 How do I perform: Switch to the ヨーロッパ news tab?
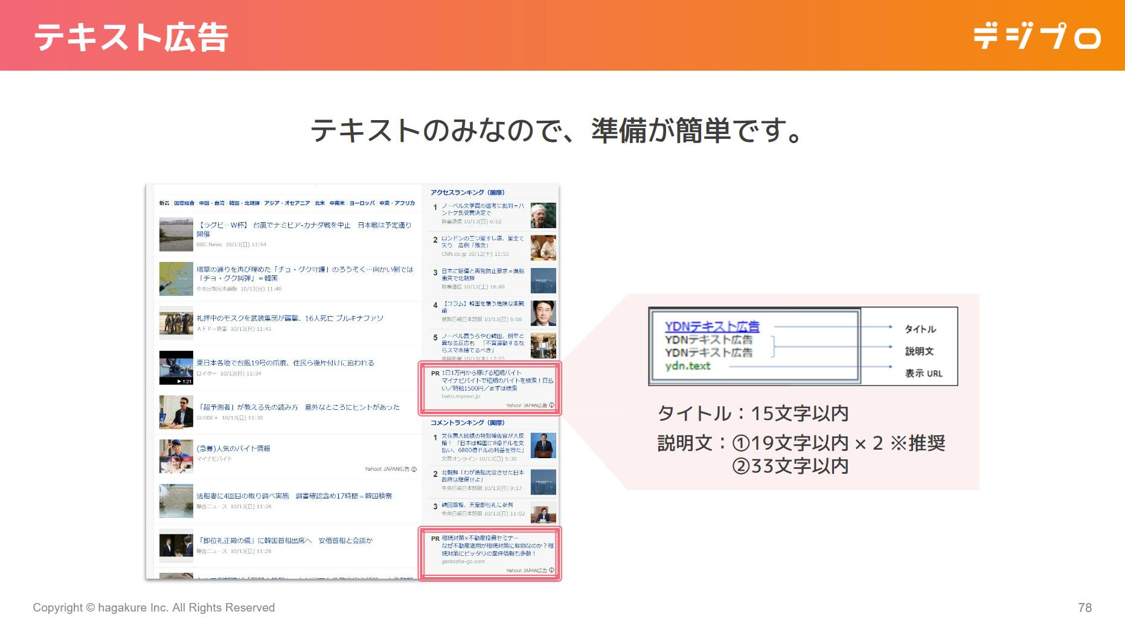coord(362,203)
